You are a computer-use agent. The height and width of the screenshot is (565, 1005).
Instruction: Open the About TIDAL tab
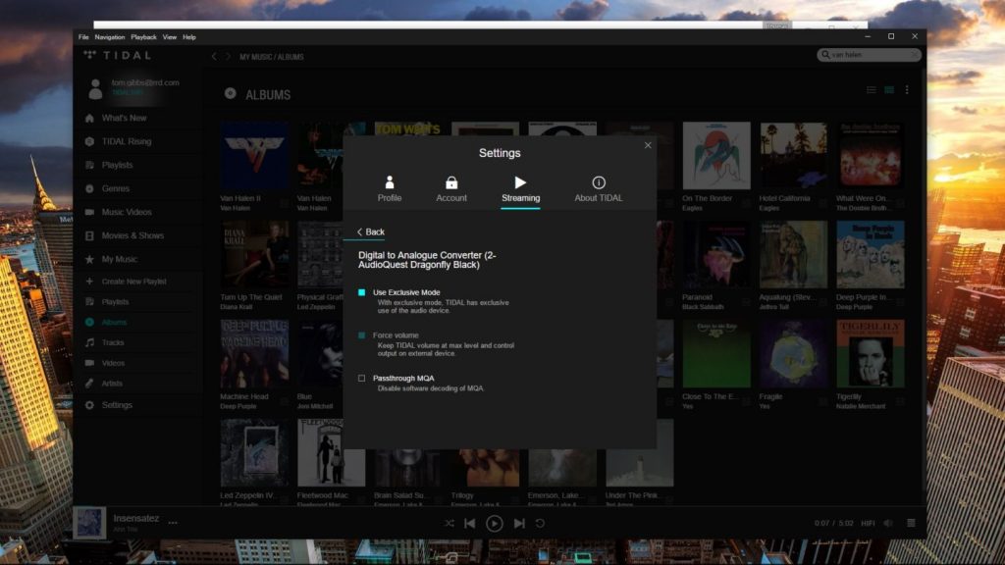coord(598,189)
